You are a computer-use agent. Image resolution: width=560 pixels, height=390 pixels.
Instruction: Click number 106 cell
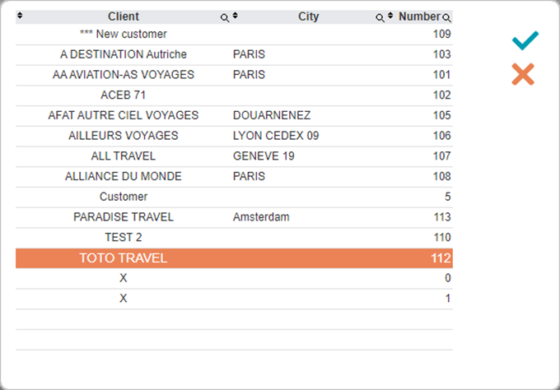(x=441, y=136)
